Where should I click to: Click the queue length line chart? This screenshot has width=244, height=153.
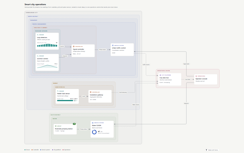(47, 66)
